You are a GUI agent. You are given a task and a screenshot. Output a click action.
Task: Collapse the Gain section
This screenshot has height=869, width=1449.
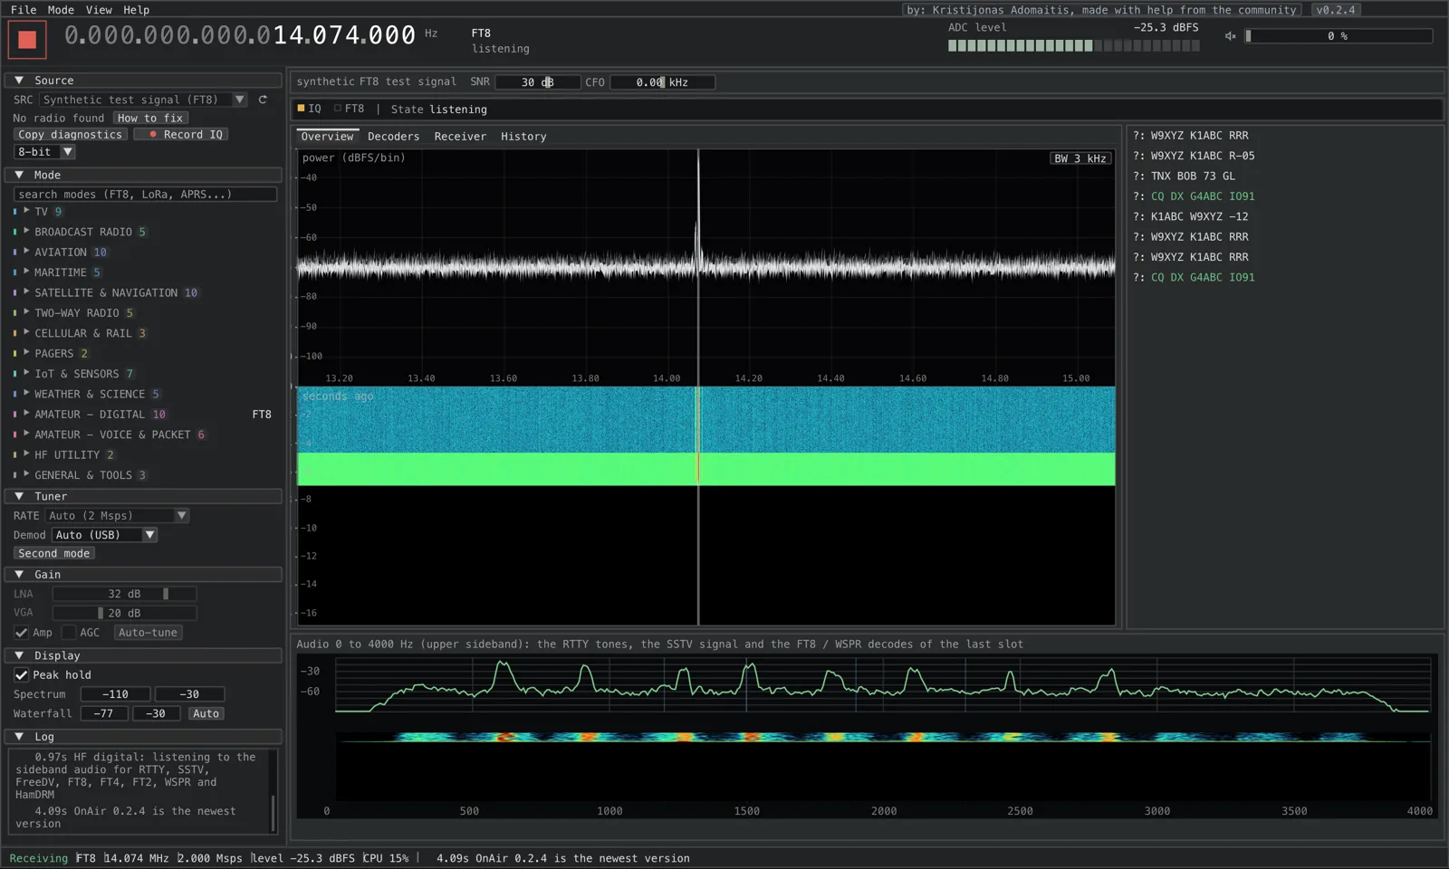[x=19, y=574]
